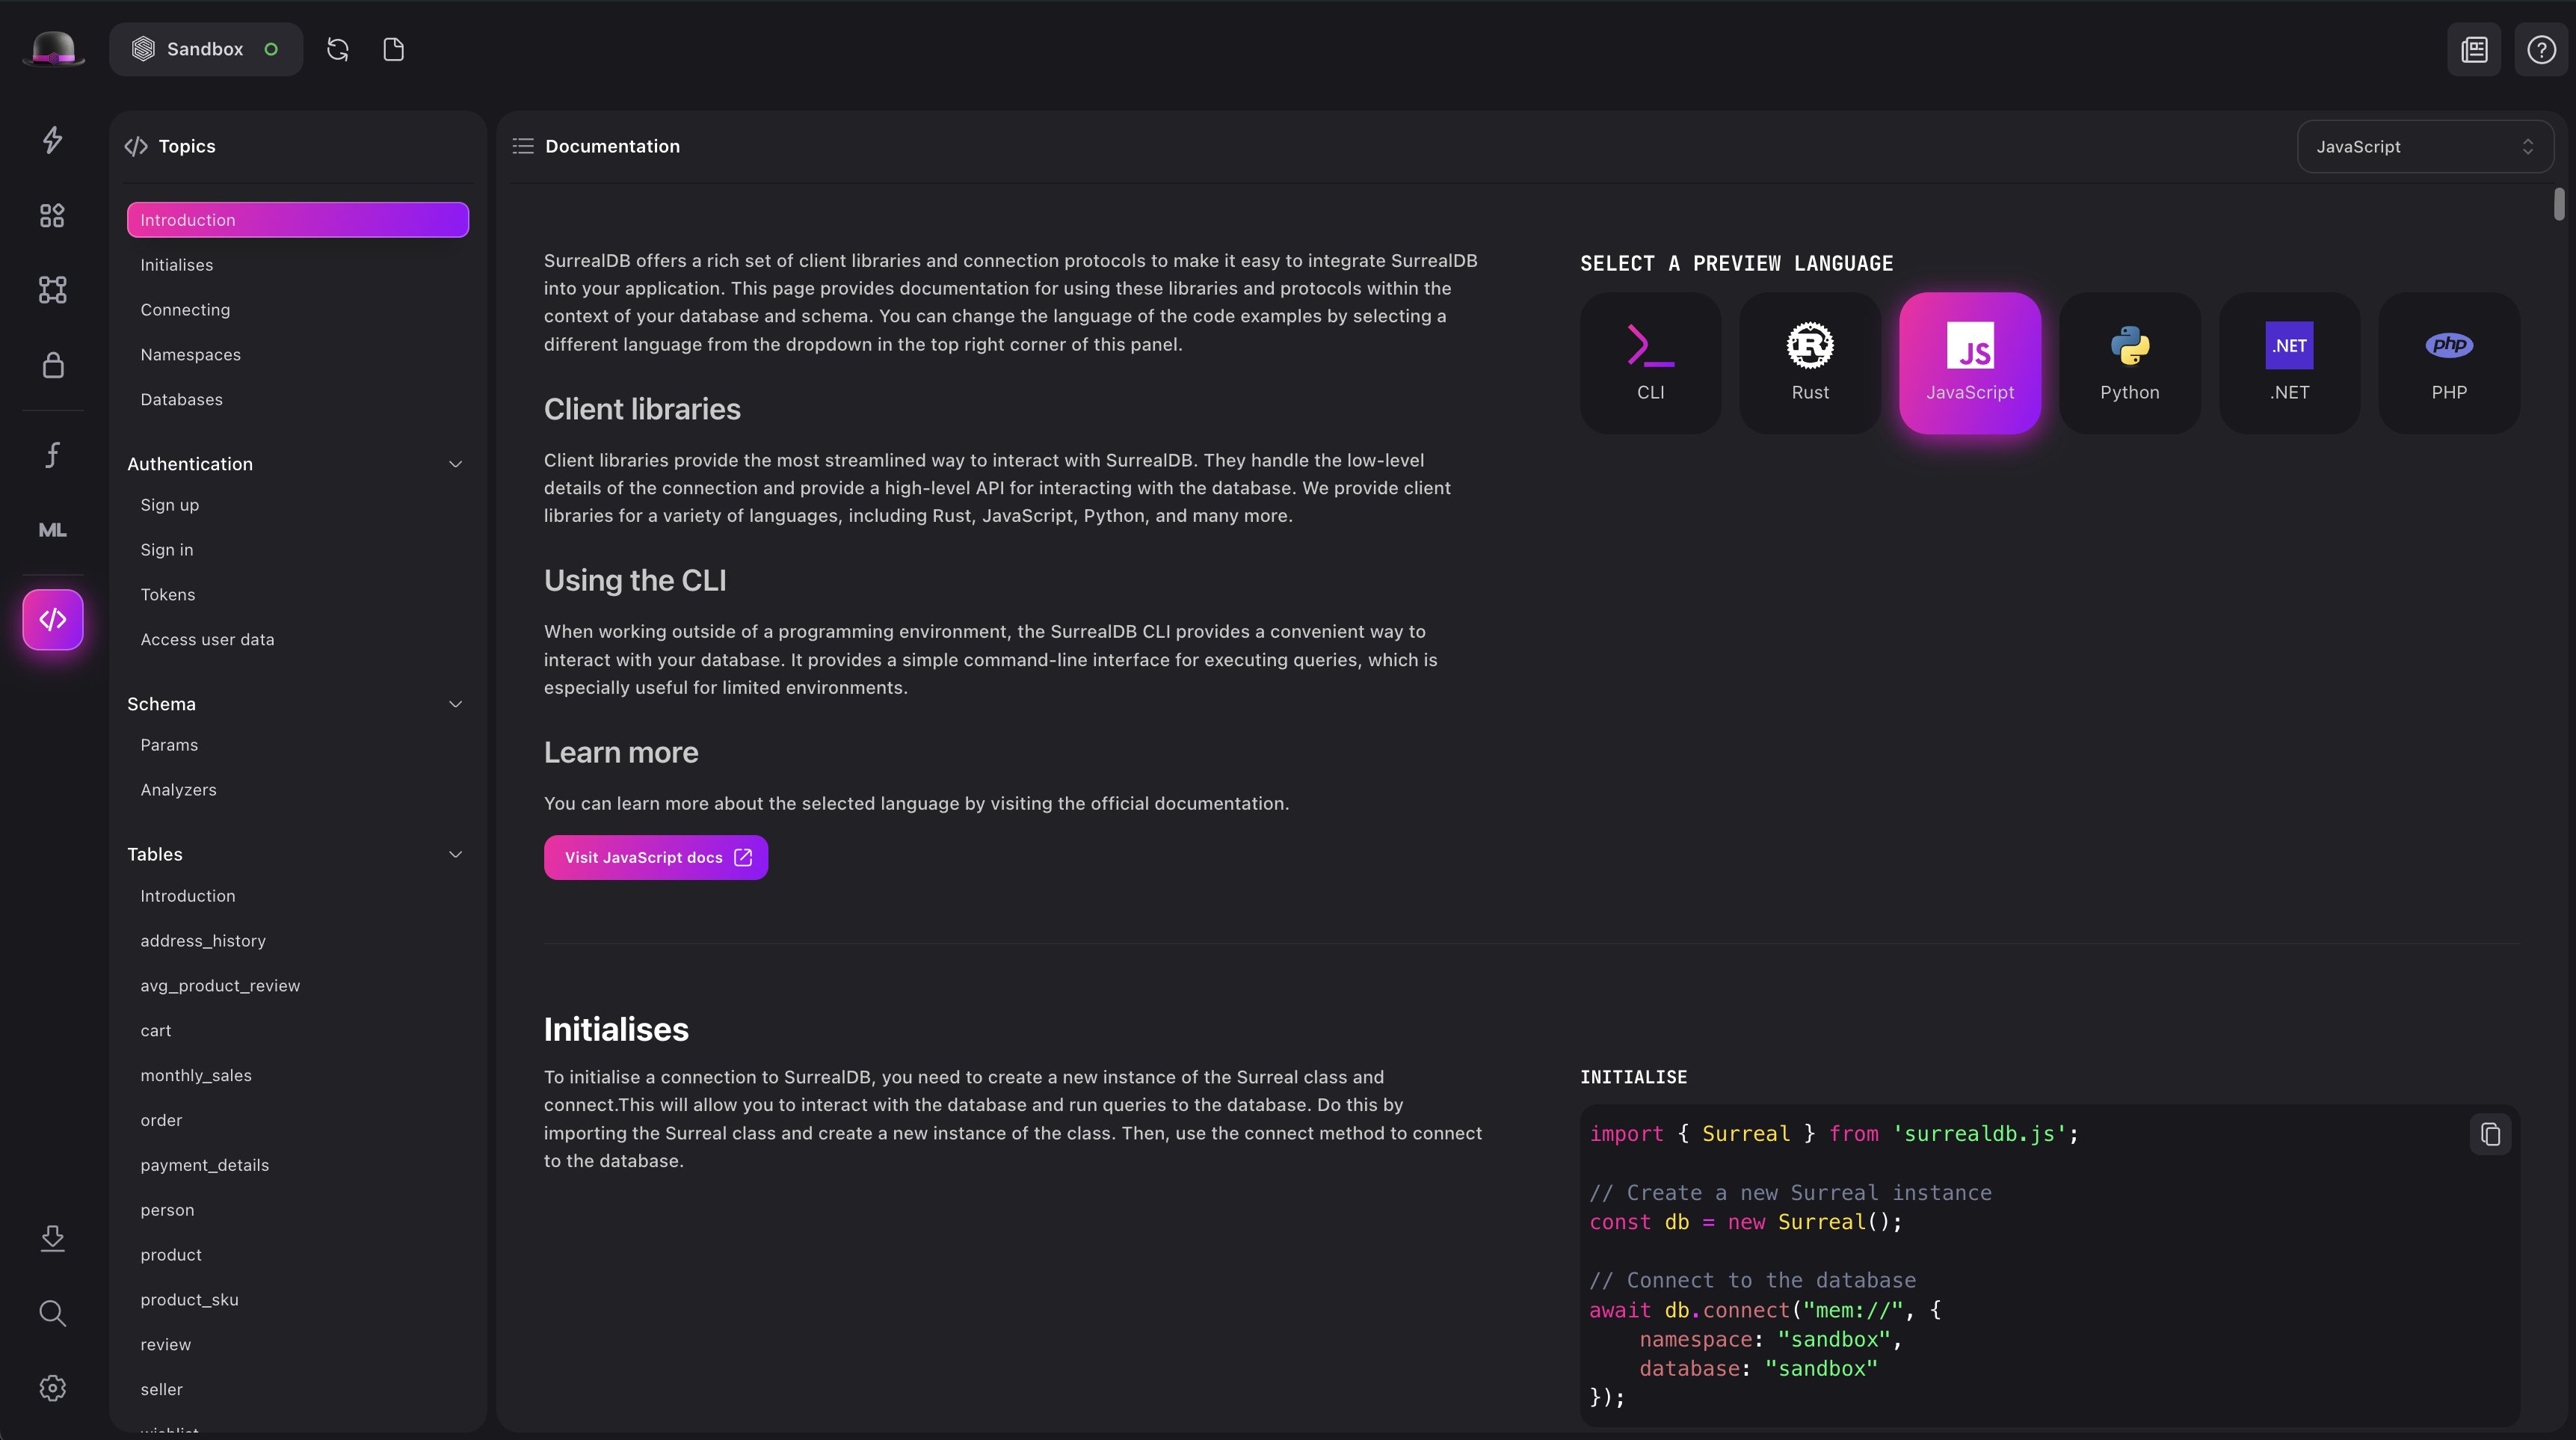Click the Documentation panel list icon
This screenshot has height=1440, width=2576.
click(x=523, y=146)
